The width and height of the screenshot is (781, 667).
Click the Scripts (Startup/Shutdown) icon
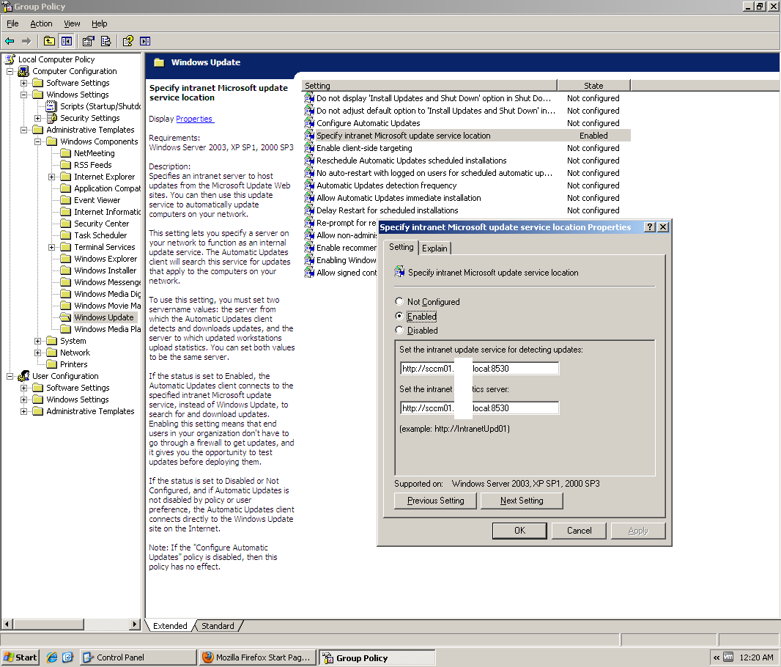(51, 106)
